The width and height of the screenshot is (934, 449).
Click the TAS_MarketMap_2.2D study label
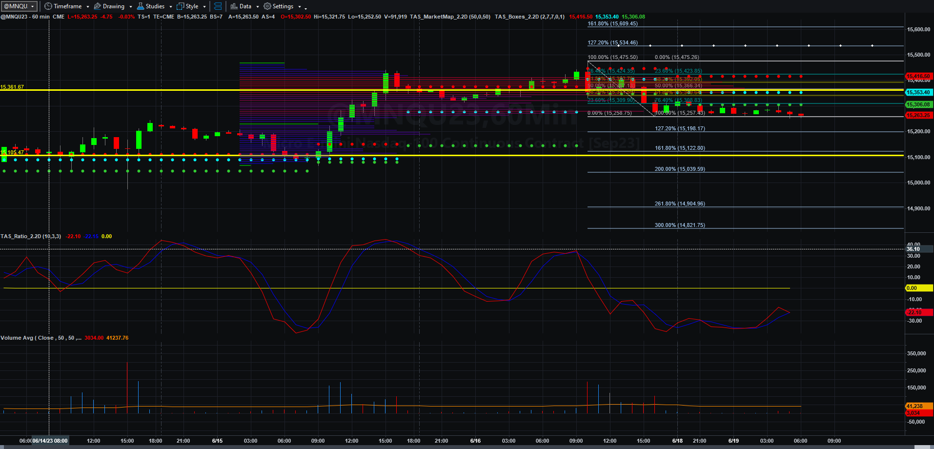[x=450, y=17]
